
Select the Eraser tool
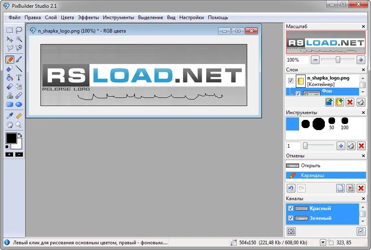9,69
